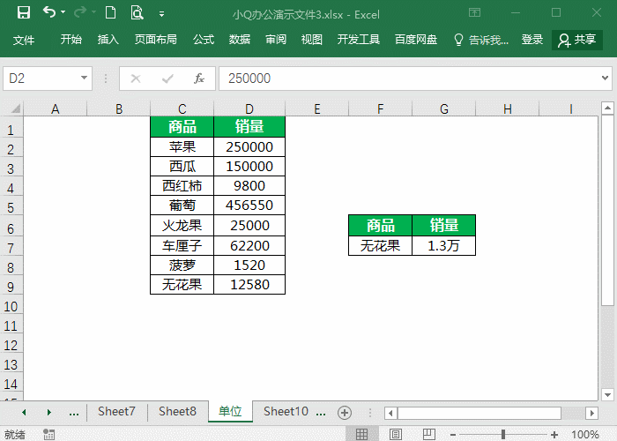Click the 登录 sign-in link

pyautogui.click(x=532, y=40)
